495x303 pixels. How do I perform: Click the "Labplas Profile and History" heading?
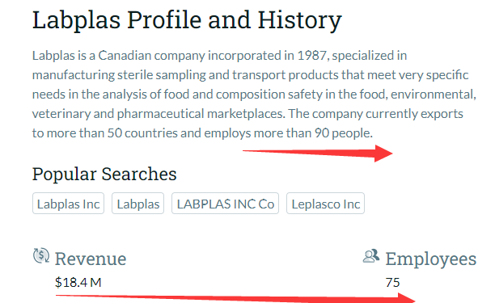tap(187, 20)
